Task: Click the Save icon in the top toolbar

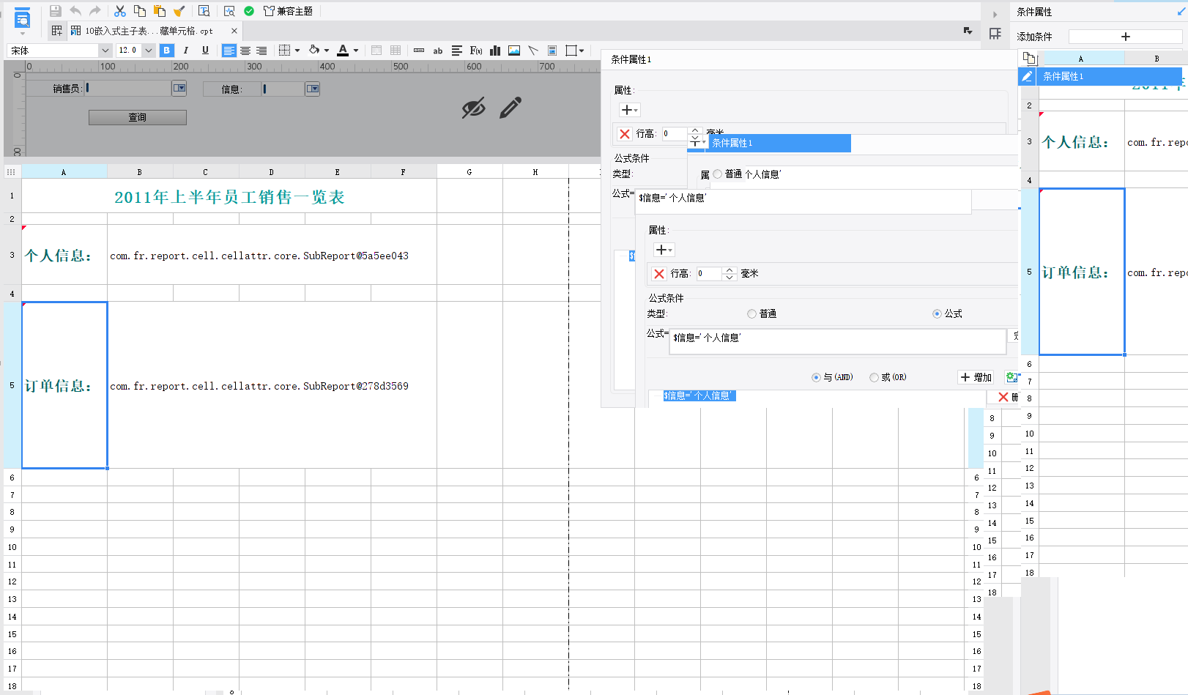Action: click(55, 11)
